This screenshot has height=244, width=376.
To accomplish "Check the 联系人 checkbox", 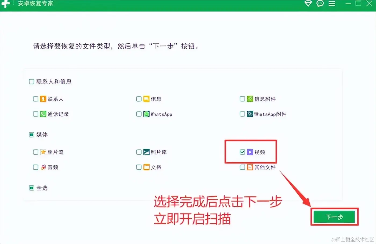I will (x=35, y=99).
